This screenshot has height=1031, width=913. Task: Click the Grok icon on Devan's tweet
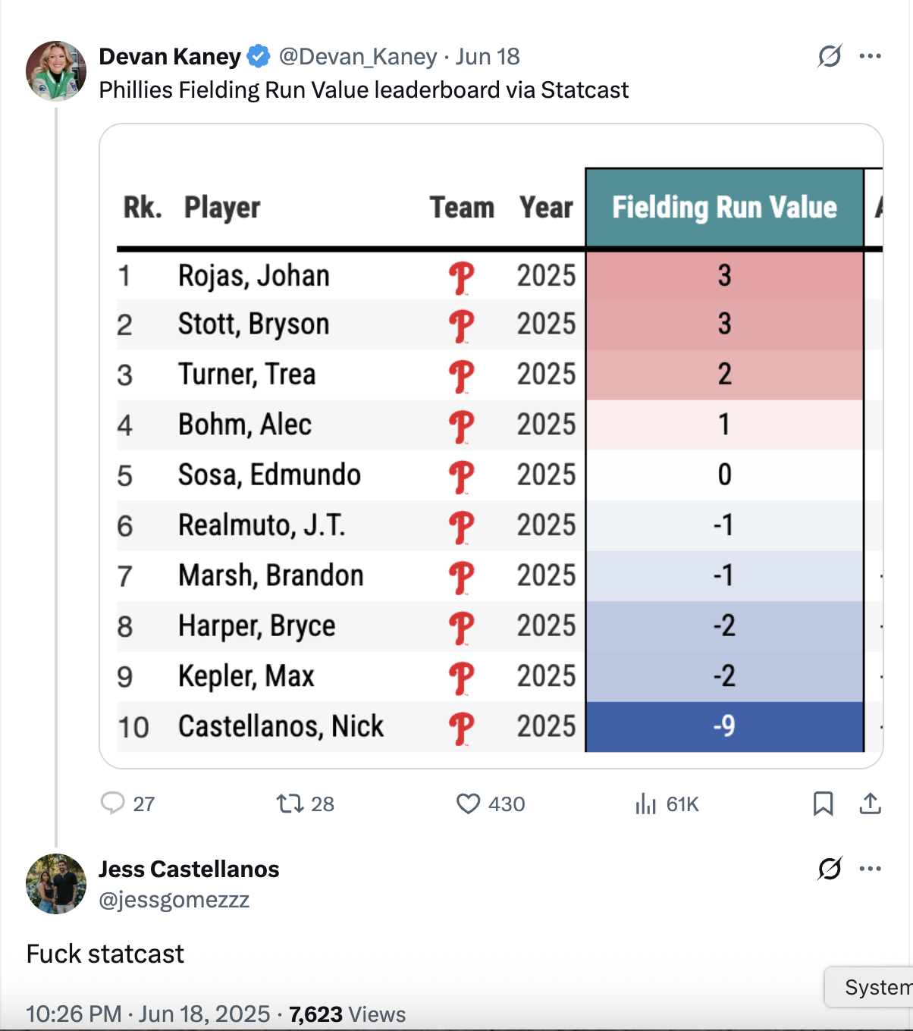(830, 56)
